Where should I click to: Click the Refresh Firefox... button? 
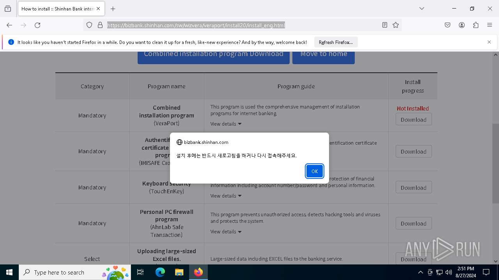coord(336,42)
